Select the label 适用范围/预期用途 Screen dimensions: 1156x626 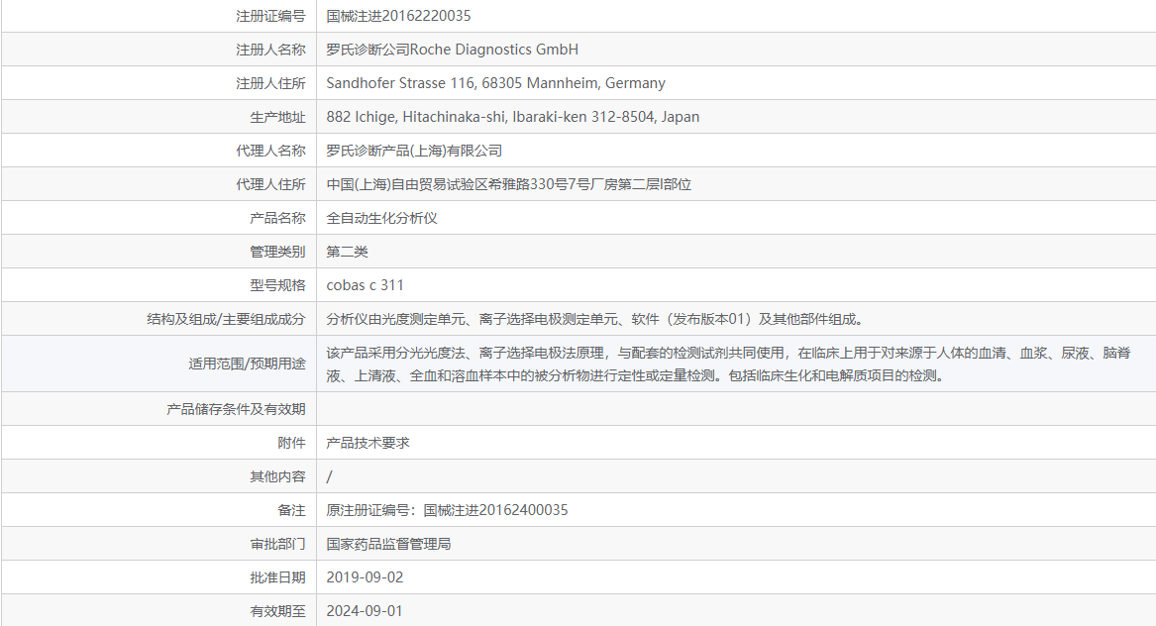[247, 364]
